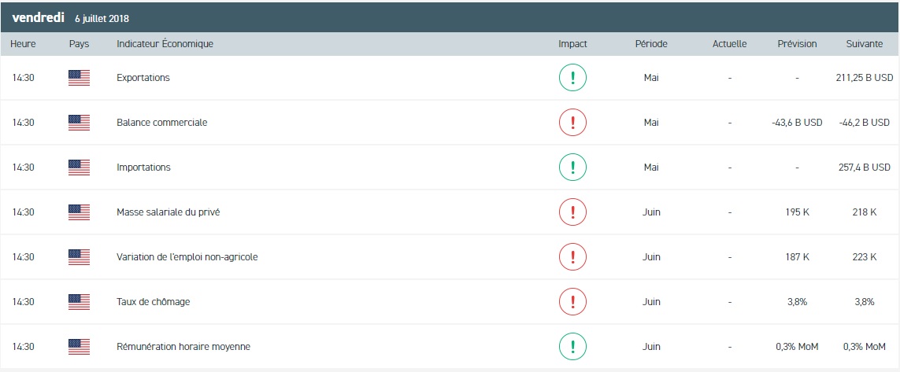Click the Suivante column header

865,44
